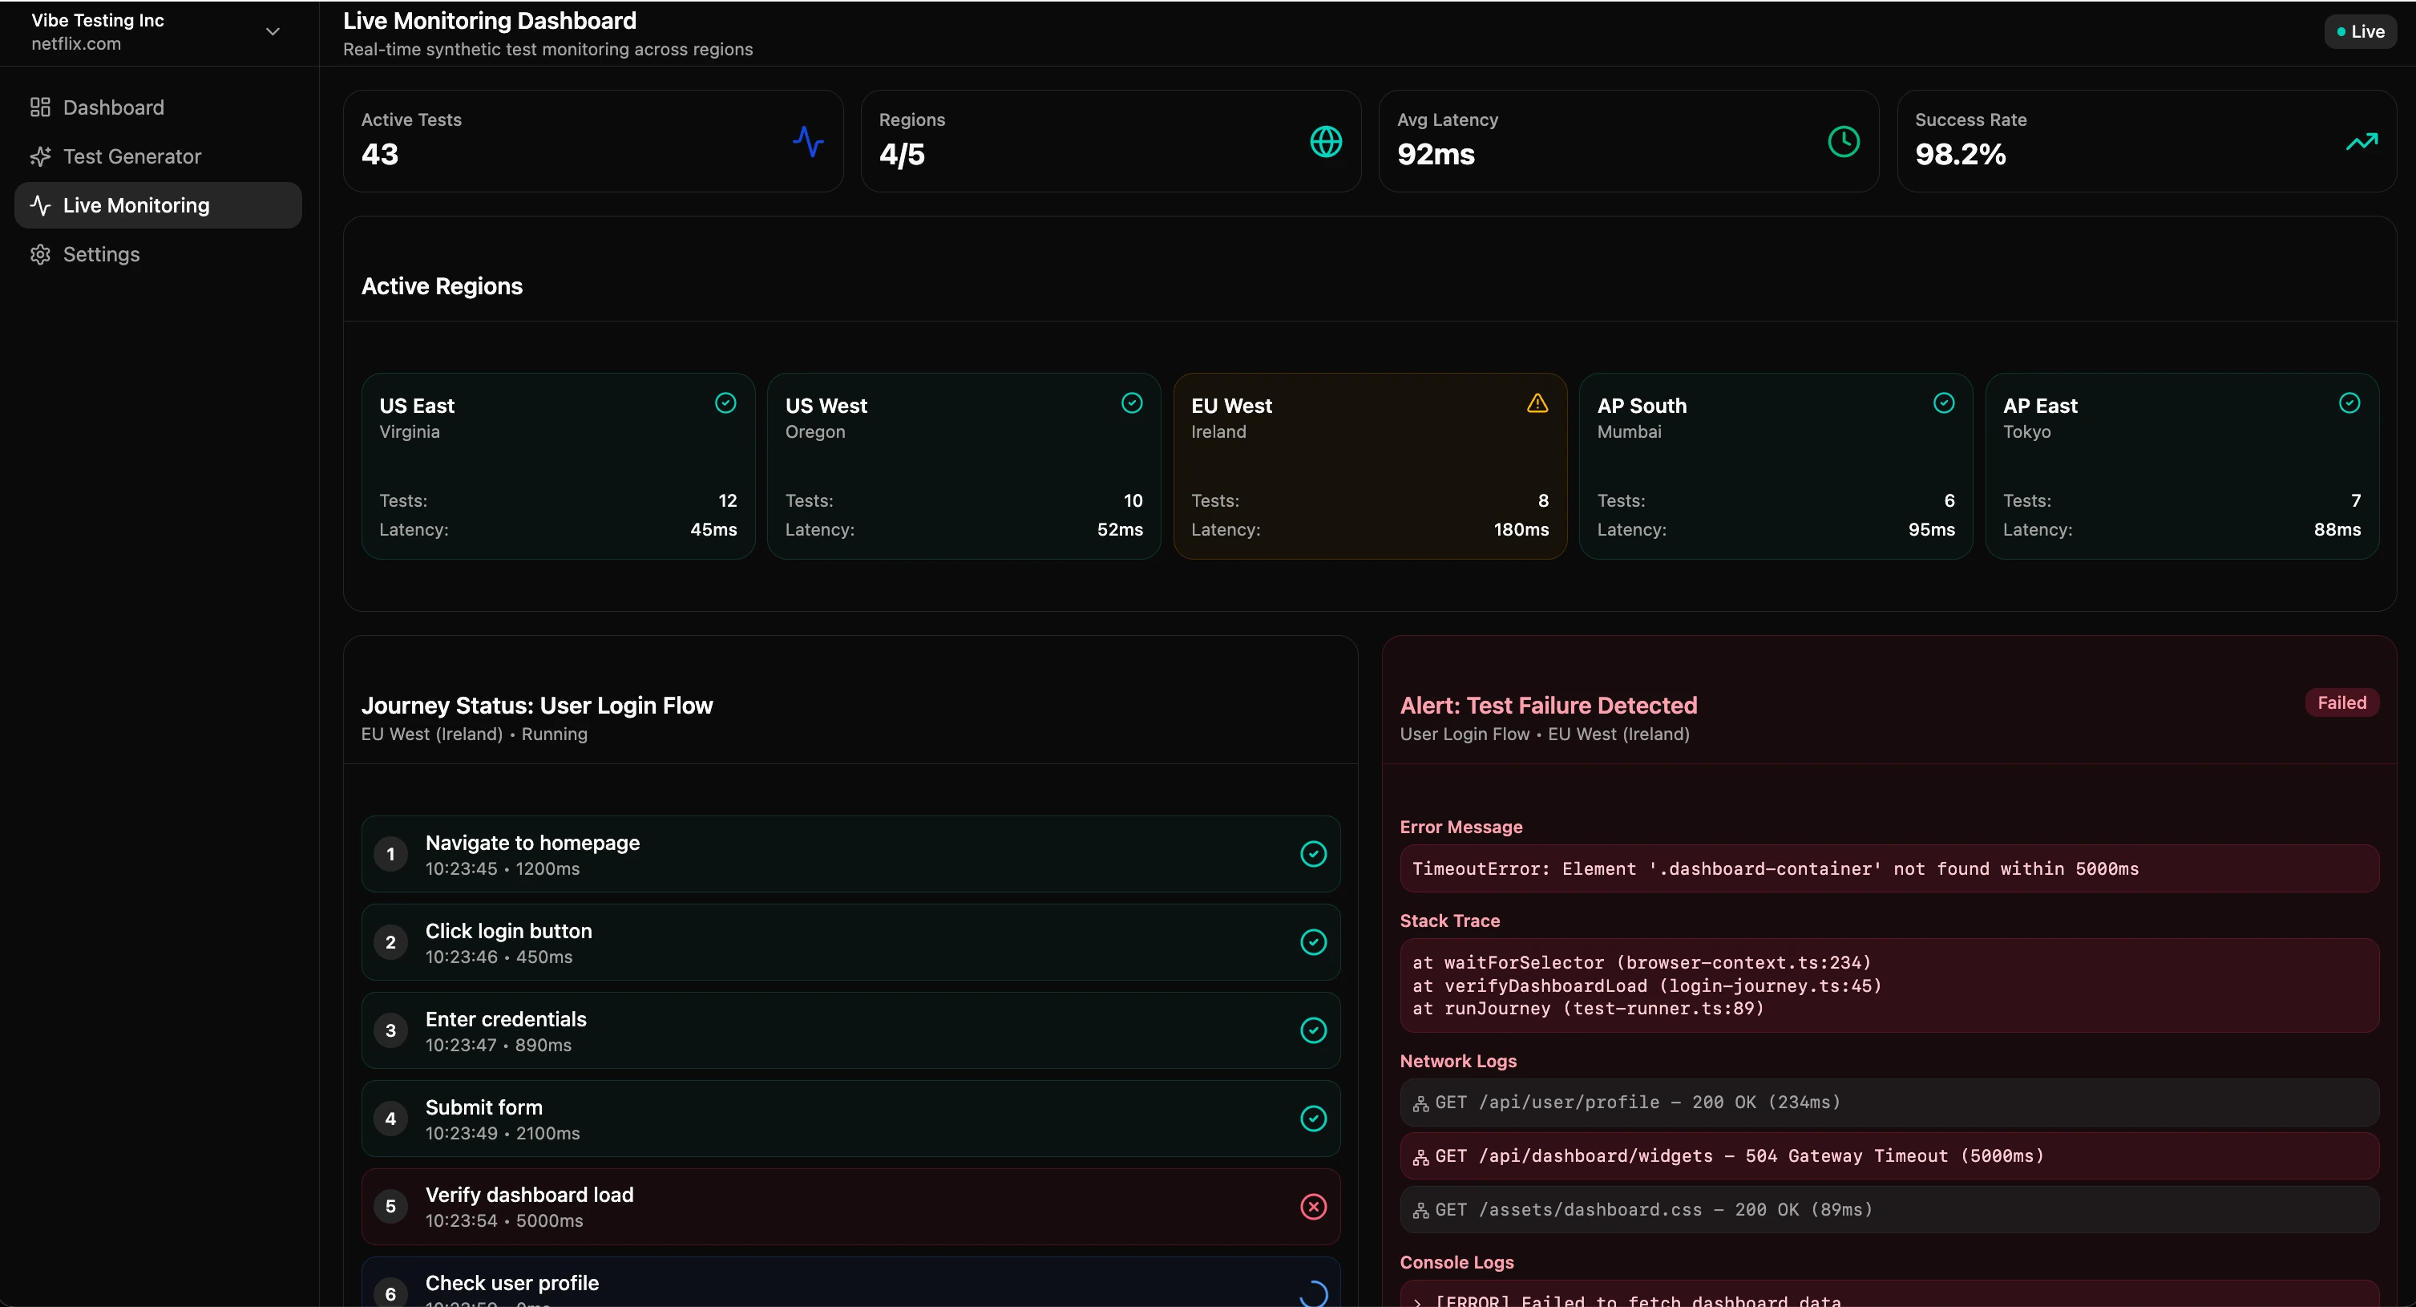Open the netflix.com site link
Viewport: 2416px width, 1307px height.
tap(75, 43)
